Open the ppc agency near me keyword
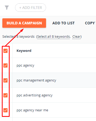Image resolution: width=96 pixels, height=121 pixels. [x=32, y=110]
